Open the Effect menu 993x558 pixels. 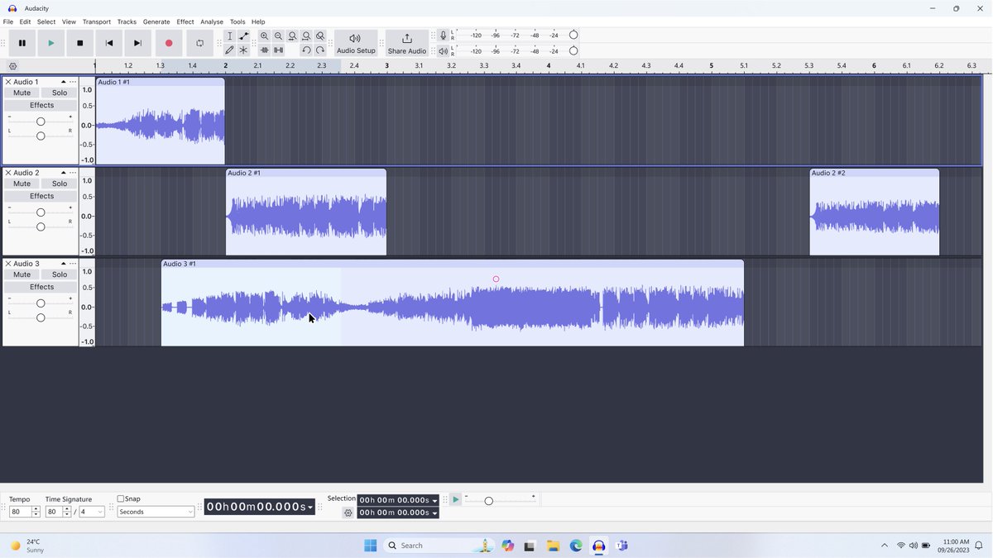pos(185,21)
